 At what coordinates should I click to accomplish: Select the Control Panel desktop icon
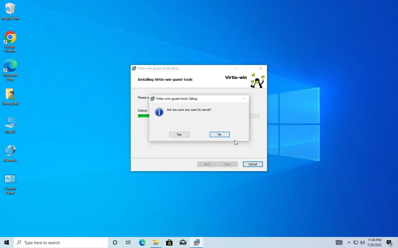(10, 184)
